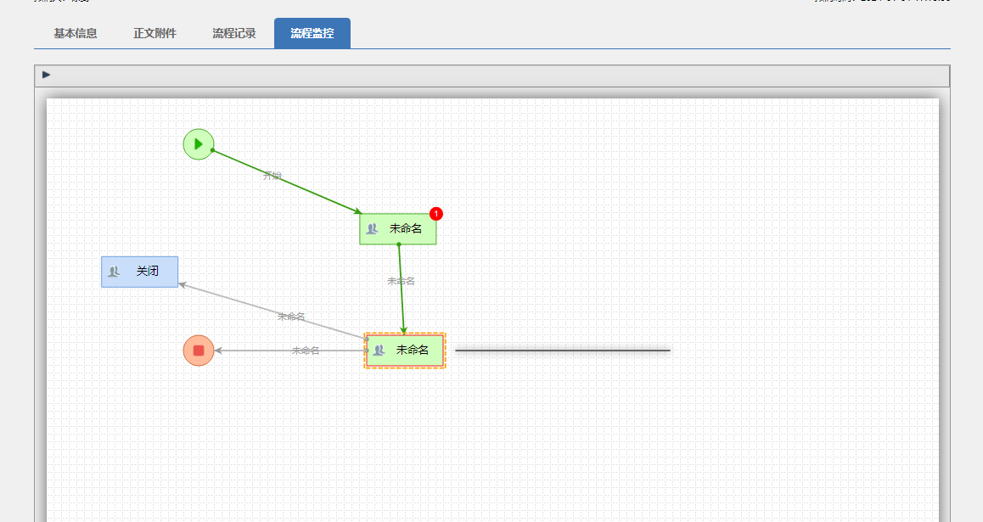Click the red stop end node
The width and height of the screenshot is (983, 522).
pos(199,351)
